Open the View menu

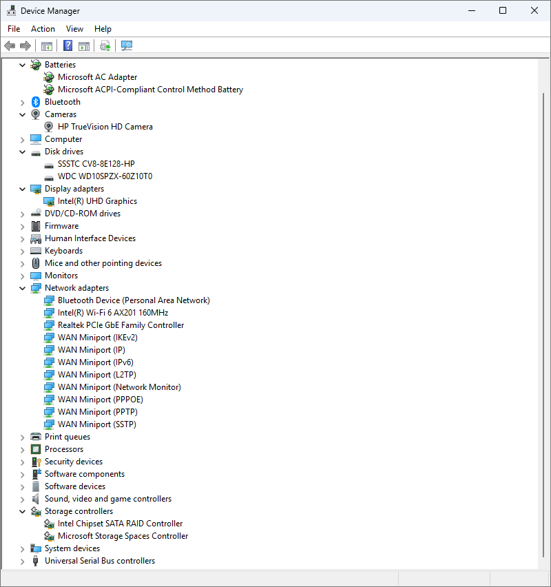point(74,29)
